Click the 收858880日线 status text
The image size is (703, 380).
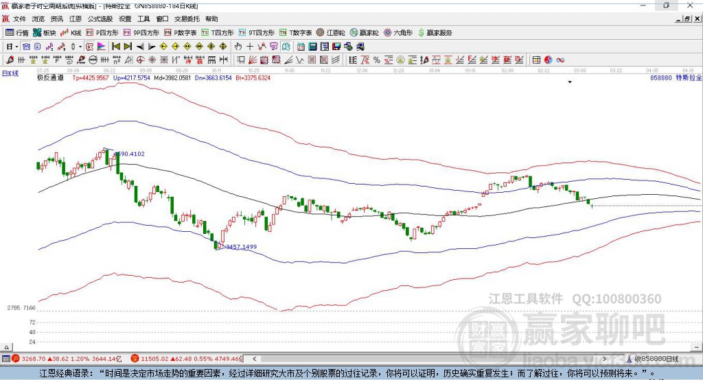pos(656,359)
